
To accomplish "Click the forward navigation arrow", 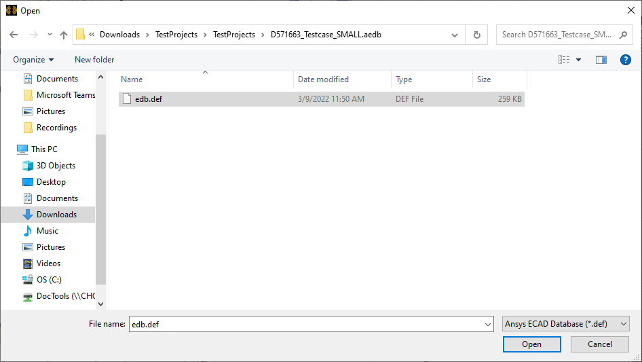I will (x=33, y=35).
